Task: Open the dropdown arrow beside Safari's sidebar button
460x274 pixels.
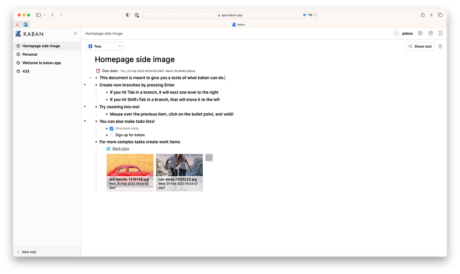Action: [x=45, y=15]
